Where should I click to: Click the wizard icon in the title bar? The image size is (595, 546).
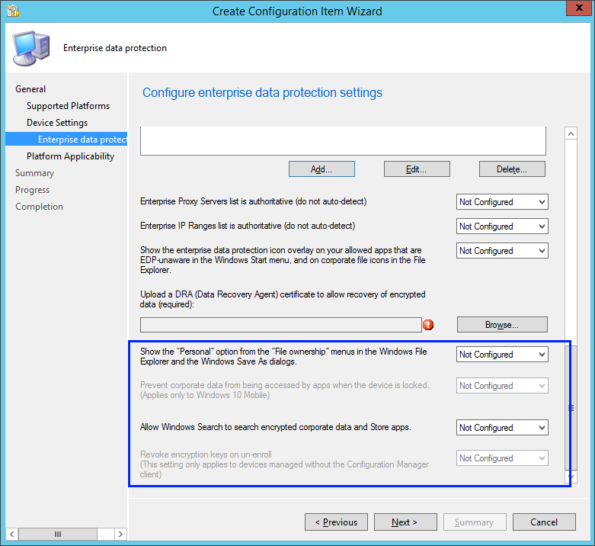[x=13, y=11]
